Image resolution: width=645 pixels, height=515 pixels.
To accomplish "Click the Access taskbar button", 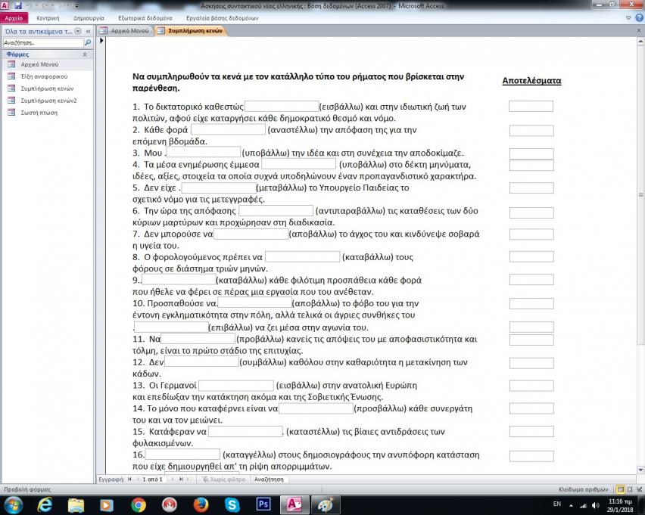I will (x=294, y=504).
